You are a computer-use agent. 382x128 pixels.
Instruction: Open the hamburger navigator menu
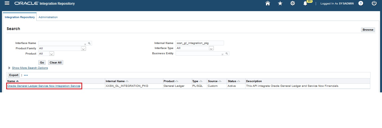[x=7, y=3]
